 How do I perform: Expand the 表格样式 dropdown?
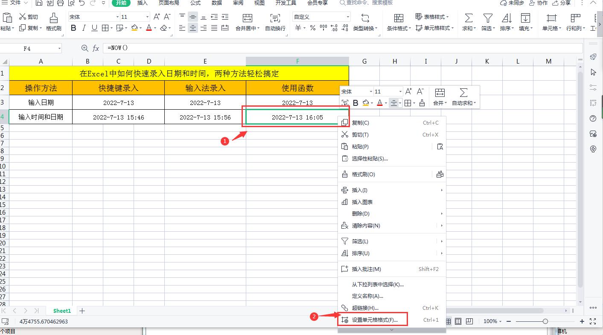tap(447, 17)
